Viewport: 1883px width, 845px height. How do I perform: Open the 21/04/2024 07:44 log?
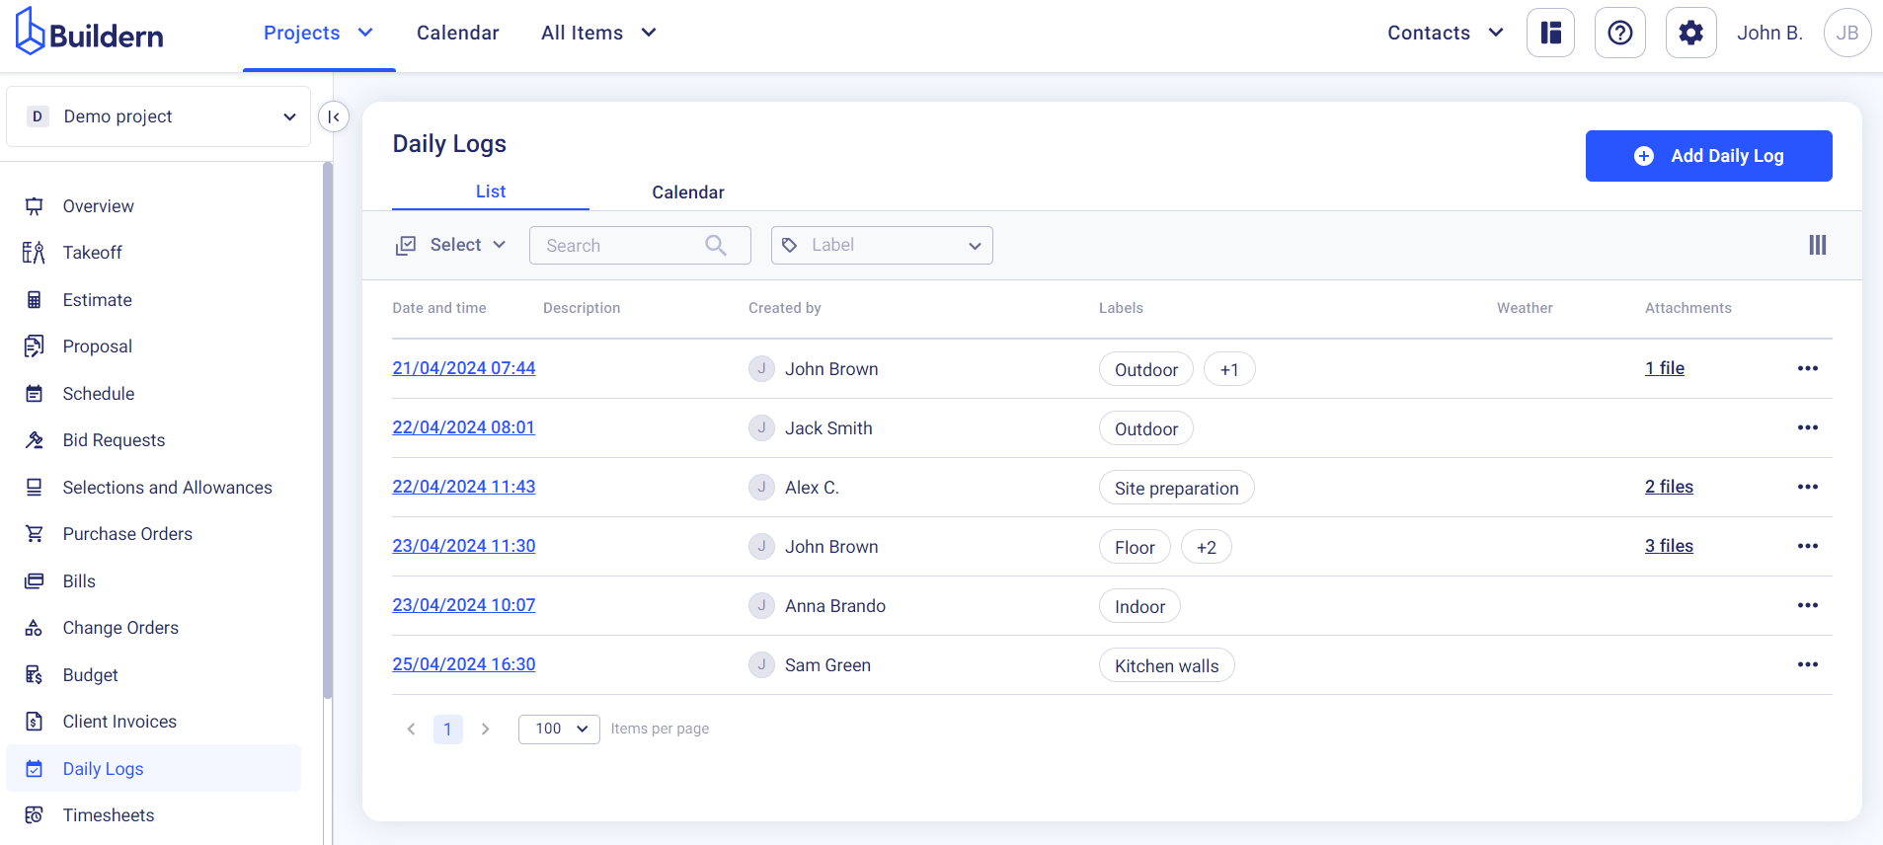pyautogui.click(x=464, y=368)
